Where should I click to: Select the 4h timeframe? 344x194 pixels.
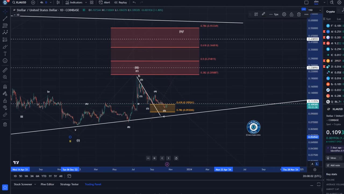click(x=42, y=2)
